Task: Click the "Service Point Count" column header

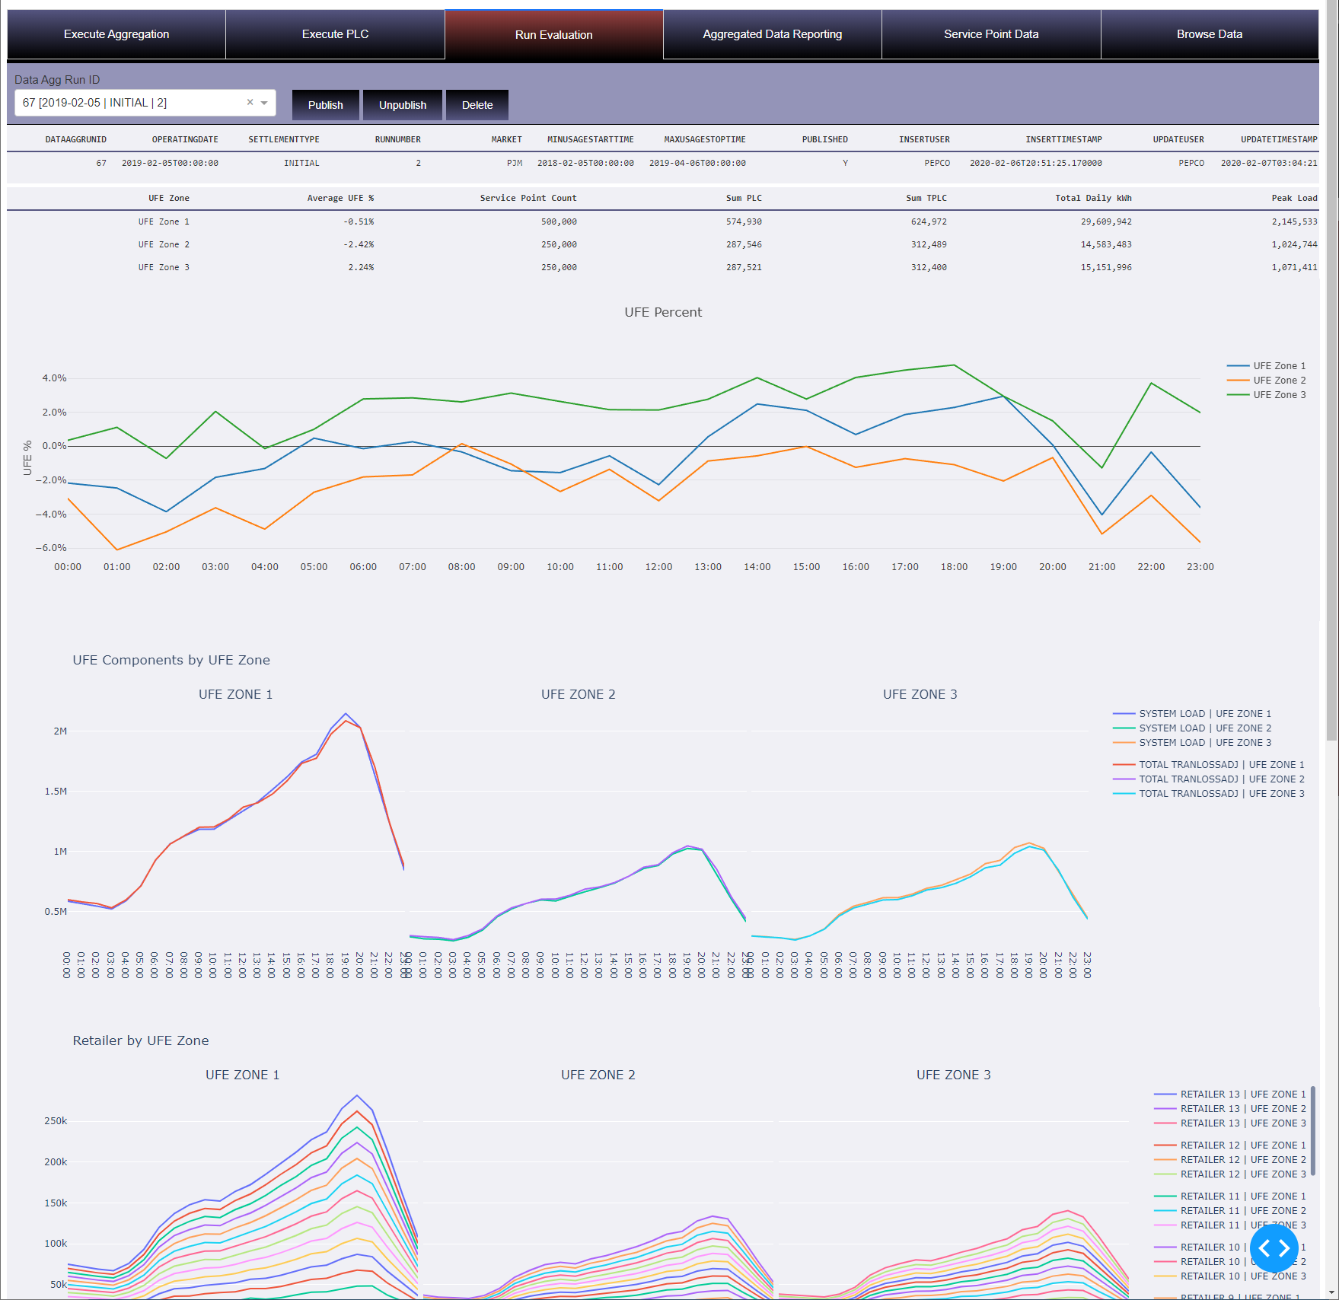Action: [528, 198]
